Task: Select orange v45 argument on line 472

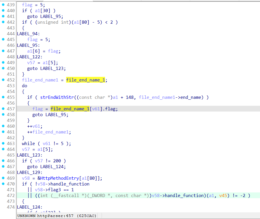Action: point(223,196)
